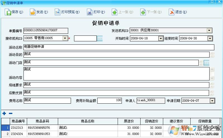Open the 结束时间 date dropdown

210,39
